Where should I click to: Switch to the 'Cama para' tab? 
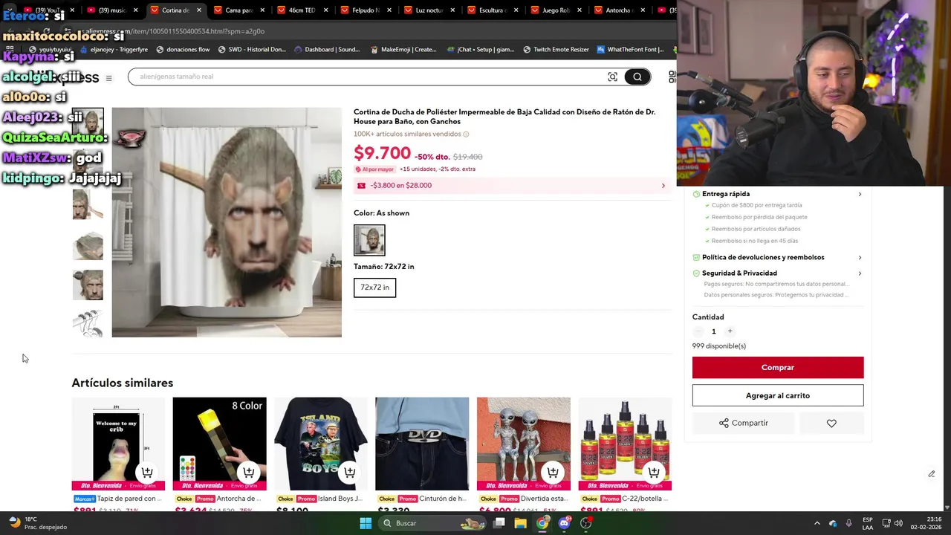tap(239, 10)
